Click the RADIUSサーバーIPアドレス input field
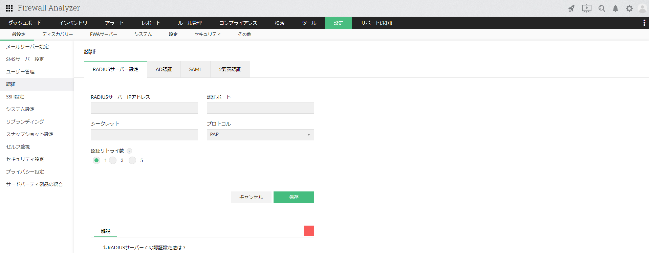Viewport: 649px width, 253px height. pos(144,108)
